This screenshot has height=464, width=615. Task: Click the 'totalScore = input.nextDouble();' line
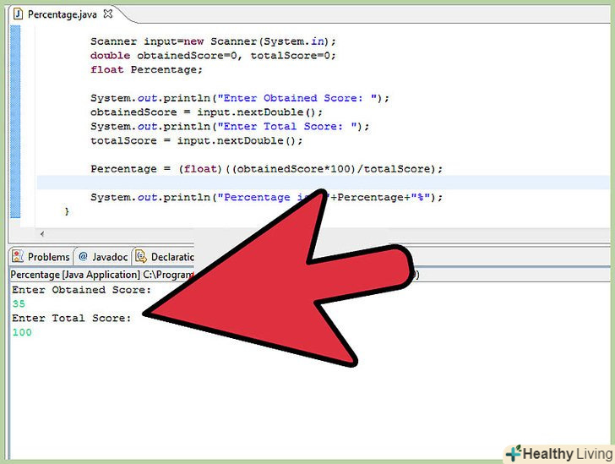pos(197,140)
